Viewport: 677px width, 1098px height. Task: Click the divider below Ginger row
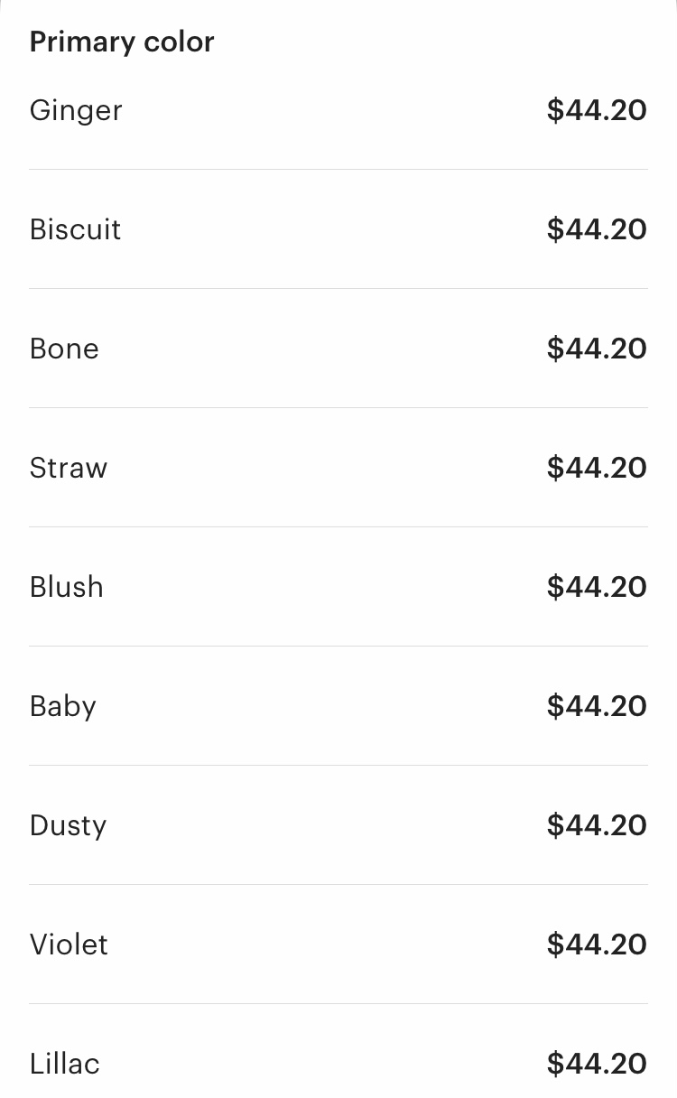pos(338,169)
